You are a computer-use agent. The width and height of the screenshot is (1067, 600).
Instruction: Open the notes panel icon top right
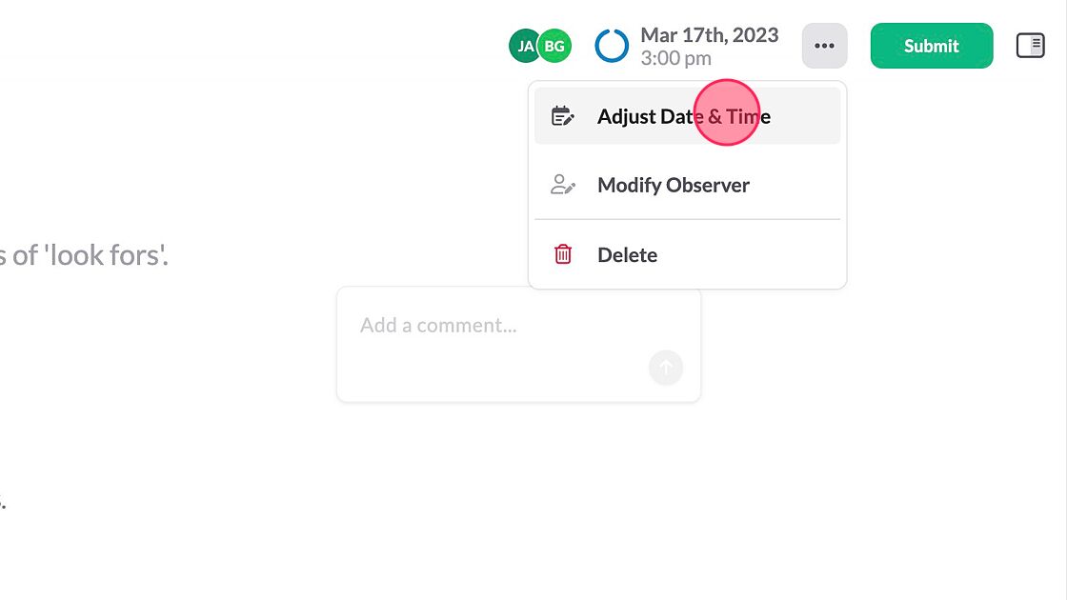pyautogui.click(x=1030, y=44)
